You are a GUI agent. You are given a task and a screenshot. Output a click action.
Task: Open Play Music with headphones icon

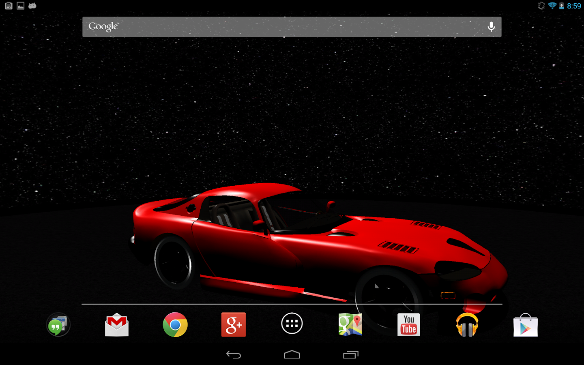pos(467,325)
